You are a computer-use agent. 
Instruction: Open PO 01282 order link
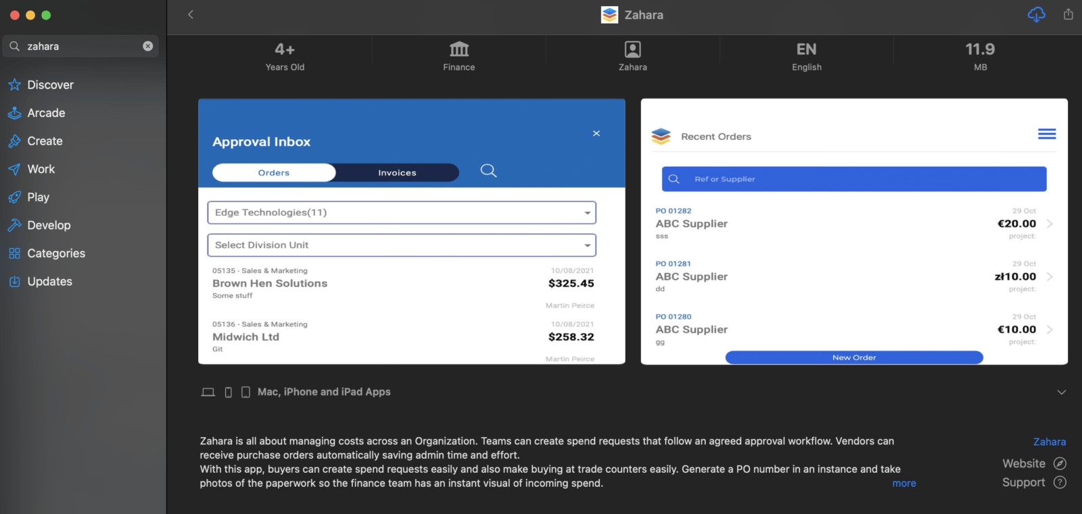674,211
